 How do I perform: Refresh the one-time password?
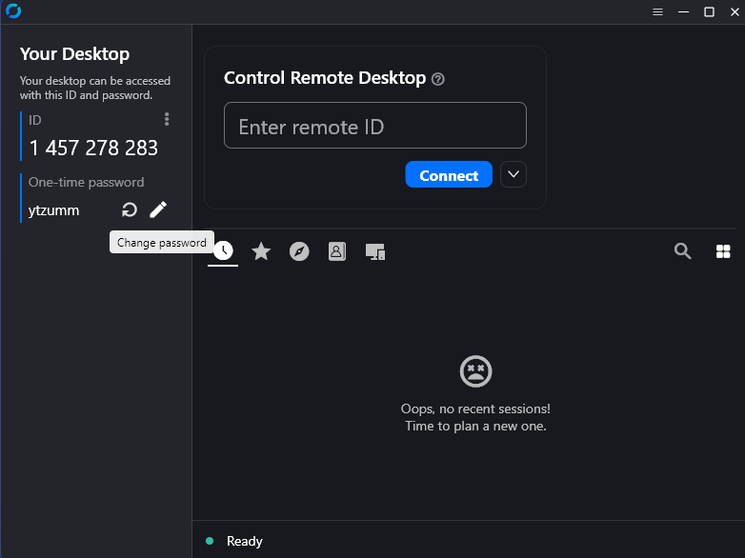130,209
